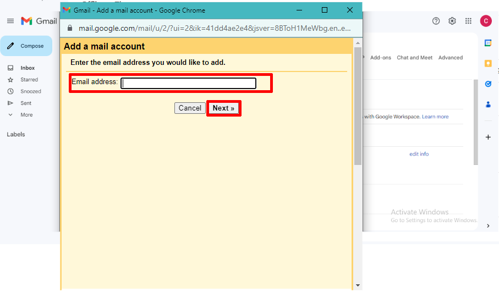Show side panel chevron arrow
Viewport: 499px width, 292px height.
tap(488, 225)
